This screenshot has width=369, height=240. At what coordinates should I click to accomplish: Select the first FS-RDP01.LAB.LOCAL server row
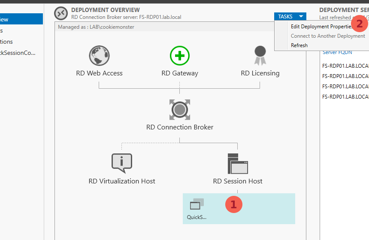[x=345, y=66]
